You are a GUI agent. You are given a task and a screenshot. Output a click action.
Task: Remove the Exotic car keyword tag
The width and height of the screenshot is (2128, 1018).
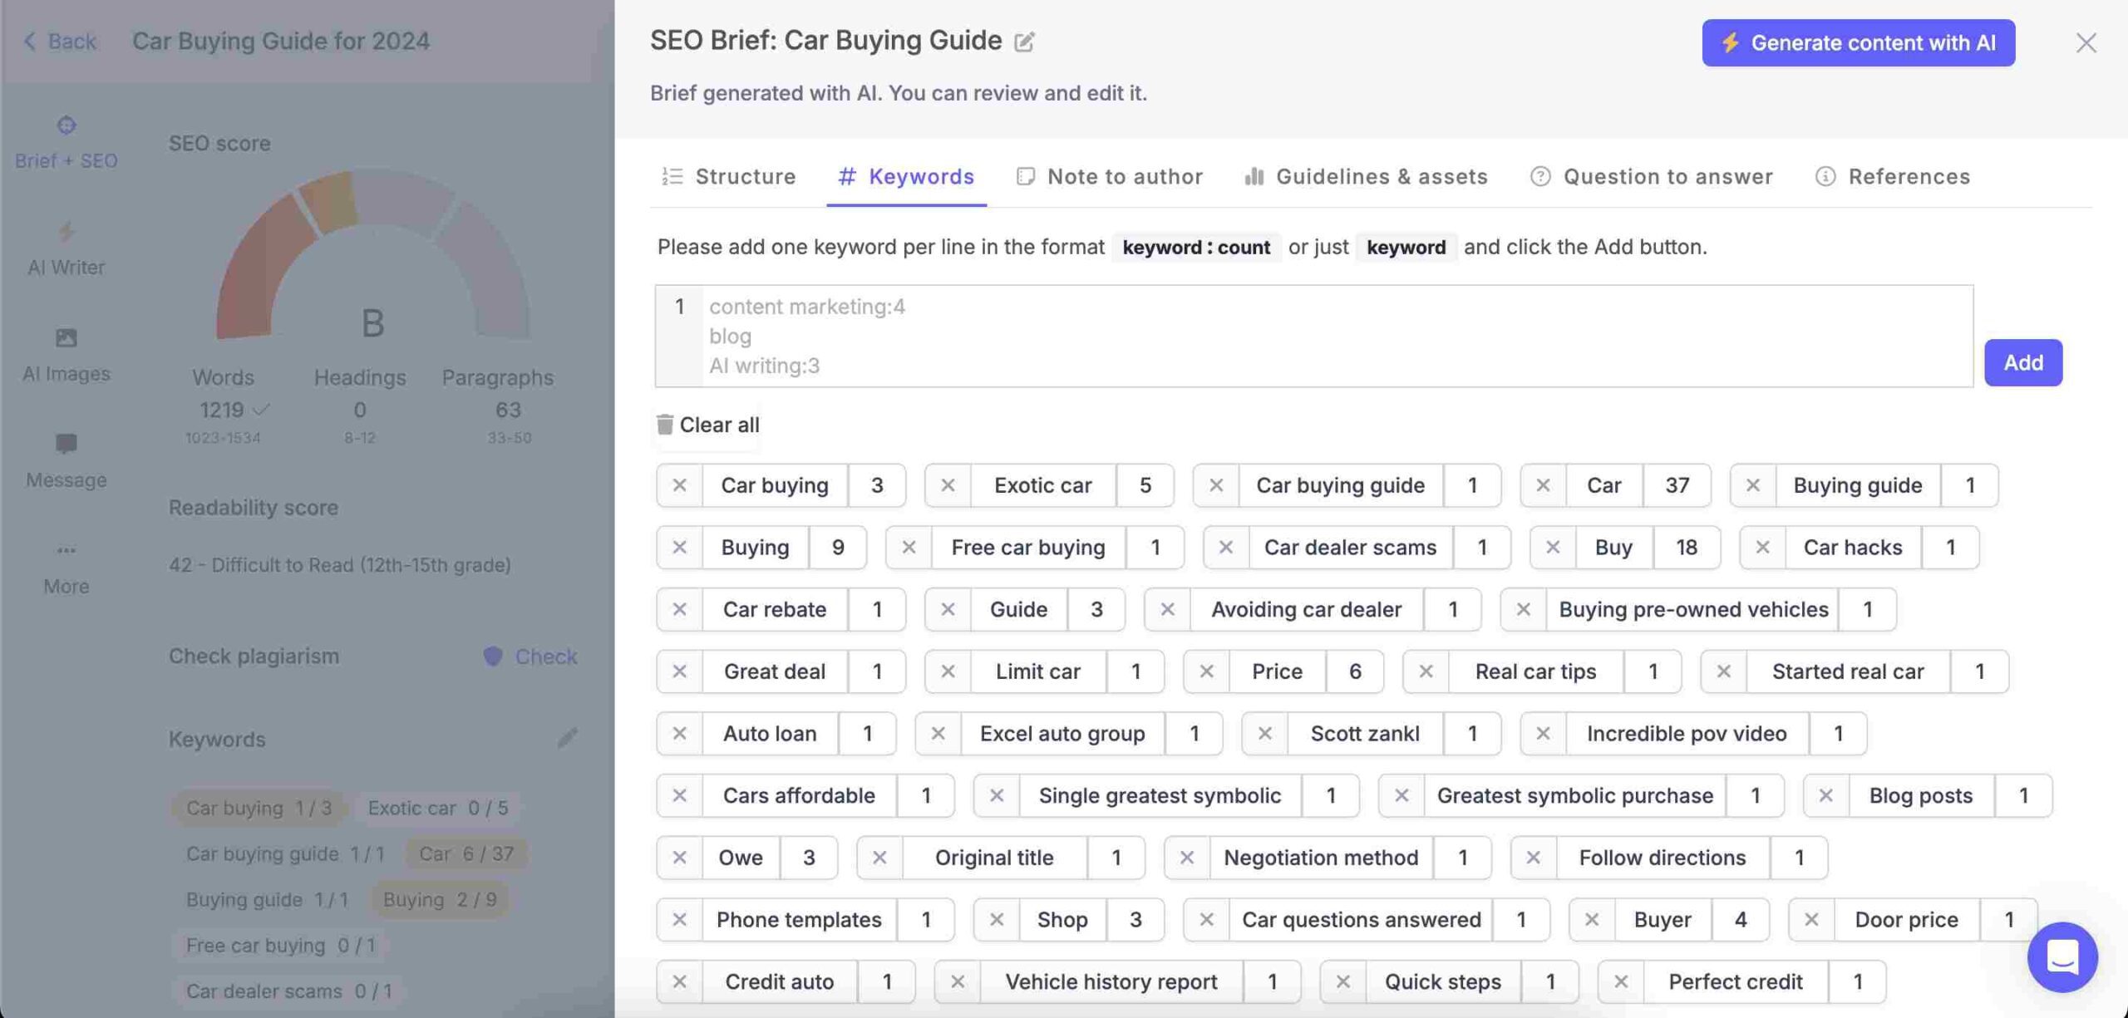(x=948, y=484)
